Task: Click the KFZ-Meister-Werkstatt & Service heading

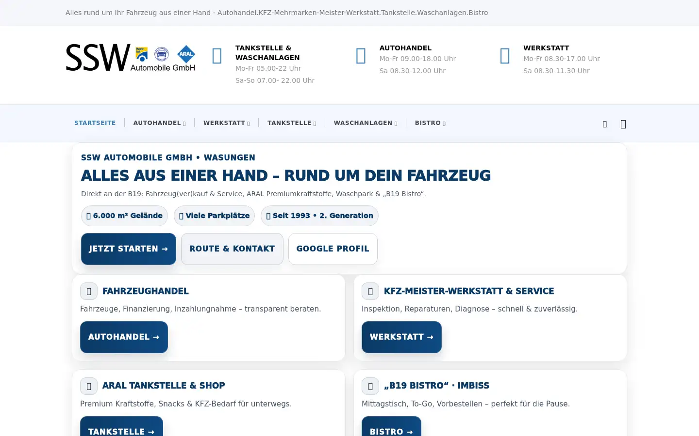Action: click(x=469, y=291)
